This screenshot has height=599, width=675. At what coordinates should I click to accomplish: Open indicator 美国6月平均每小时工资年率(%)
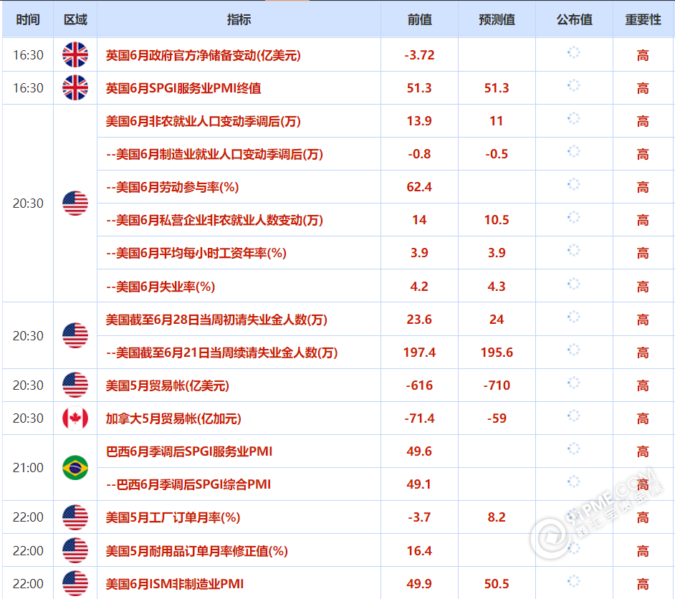pos(196,253)
